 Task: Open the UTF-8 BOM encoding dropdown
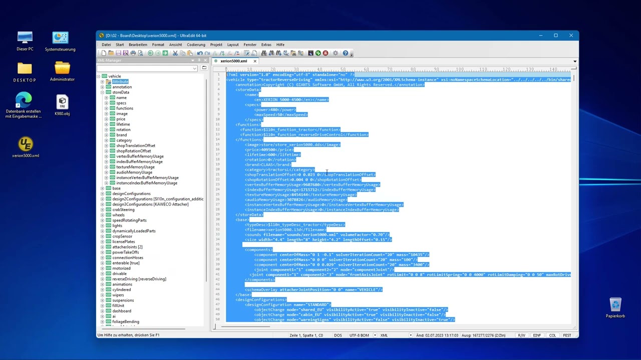[375, 335]
